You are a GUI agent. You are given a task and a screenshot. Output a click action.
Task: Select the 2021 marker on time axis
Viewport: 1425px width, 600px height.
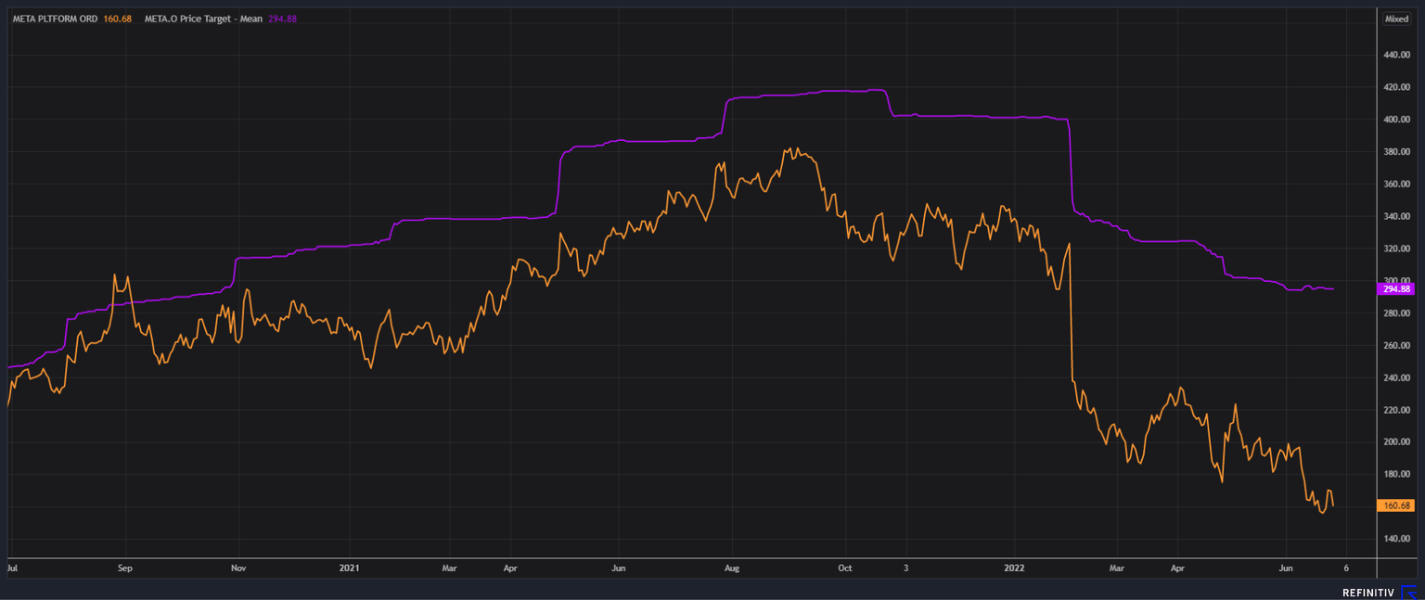point(350,567)
